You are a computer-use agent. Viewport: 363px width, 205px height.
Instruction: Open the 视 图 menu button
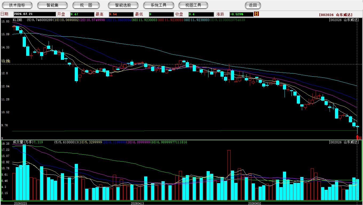[x=86, y=5]
